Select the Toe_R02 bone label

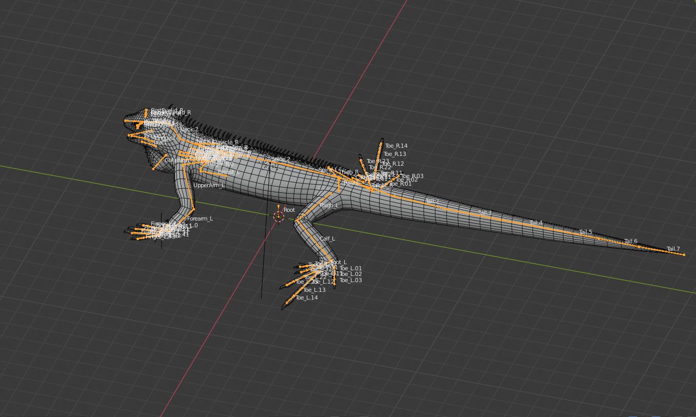pos(407,180)
